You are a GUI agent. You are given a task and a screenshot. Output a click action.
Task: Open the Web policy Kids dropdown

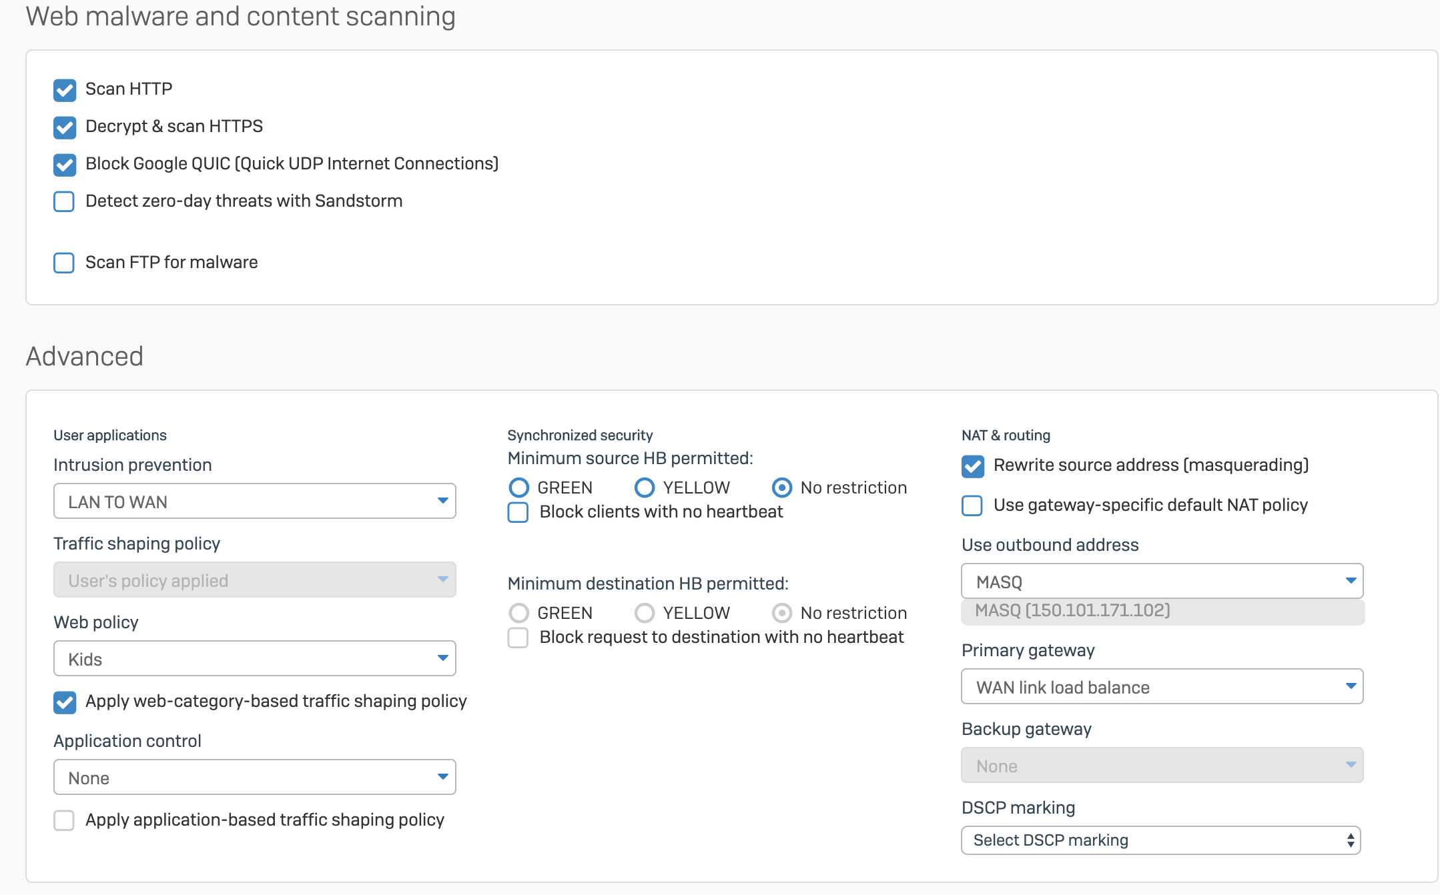(x=254, y=659)
